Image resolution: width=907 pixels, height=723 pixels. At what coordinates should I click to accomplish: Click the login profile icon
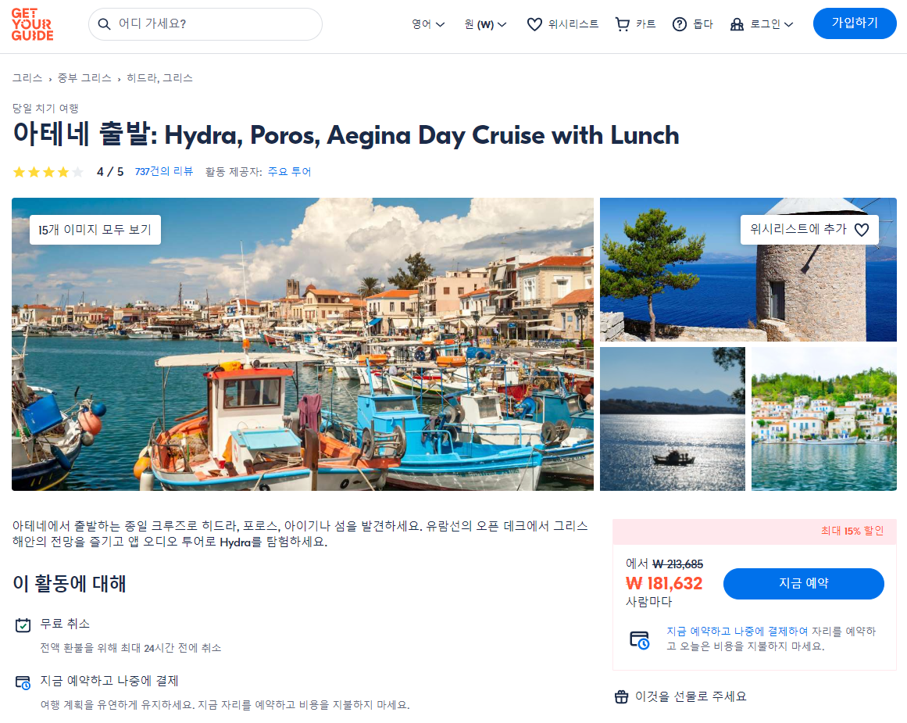737,24
